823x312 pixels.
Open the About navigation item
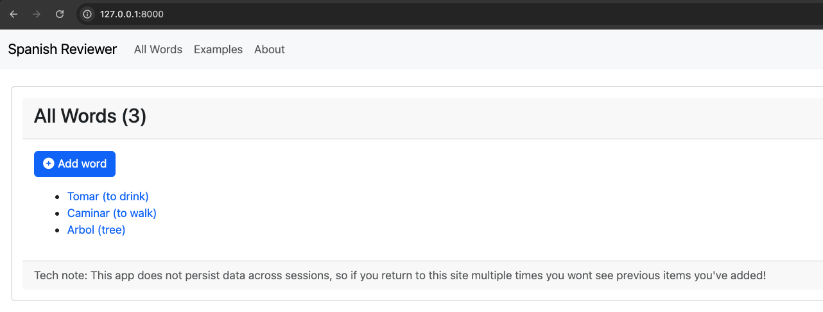[x=270, y=49]
